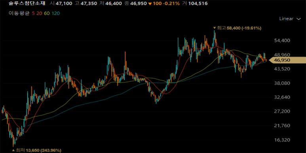Click the 최저 13,650 low marker triangle
Viewport: 306px width, 153px height.
point(13,150)
